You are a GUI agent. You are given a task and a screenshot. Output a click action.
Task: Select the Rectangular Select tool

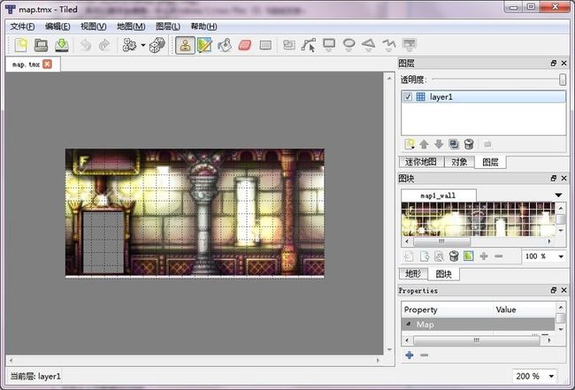(x=265, y=45)
